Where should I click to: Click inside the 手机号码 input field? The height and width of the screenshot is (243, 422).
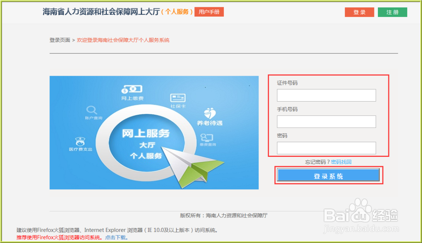[326, 121]
